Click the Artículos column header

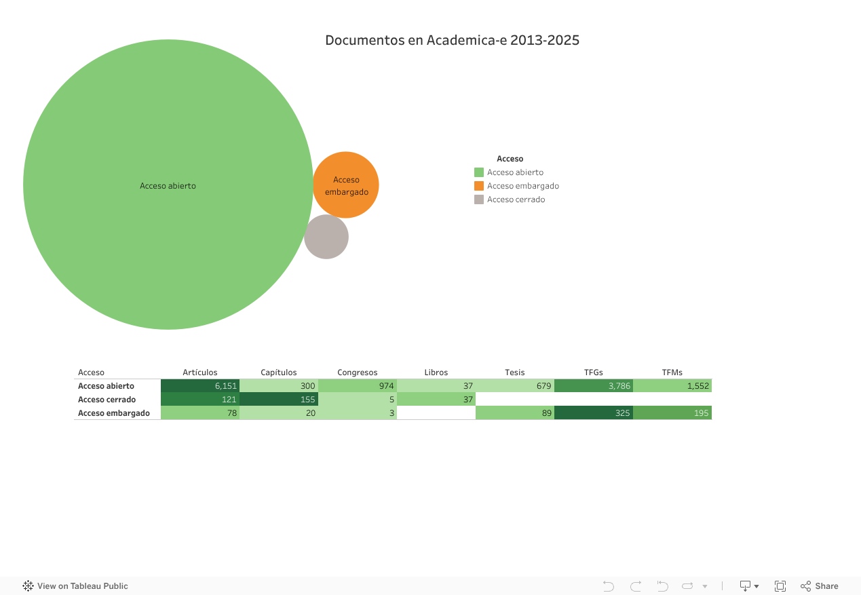point(200,372)
